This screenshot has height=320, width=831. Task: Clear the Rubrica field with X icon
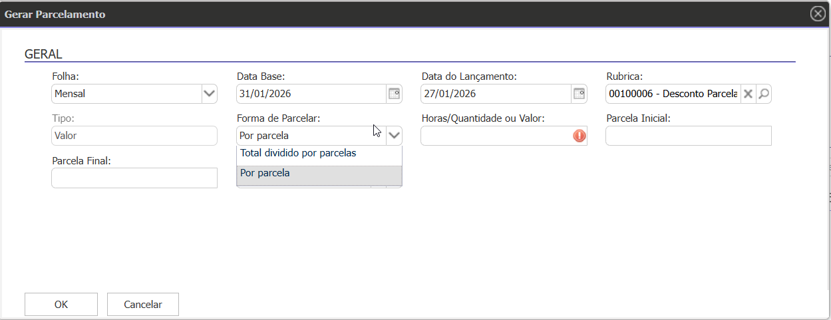748,94
